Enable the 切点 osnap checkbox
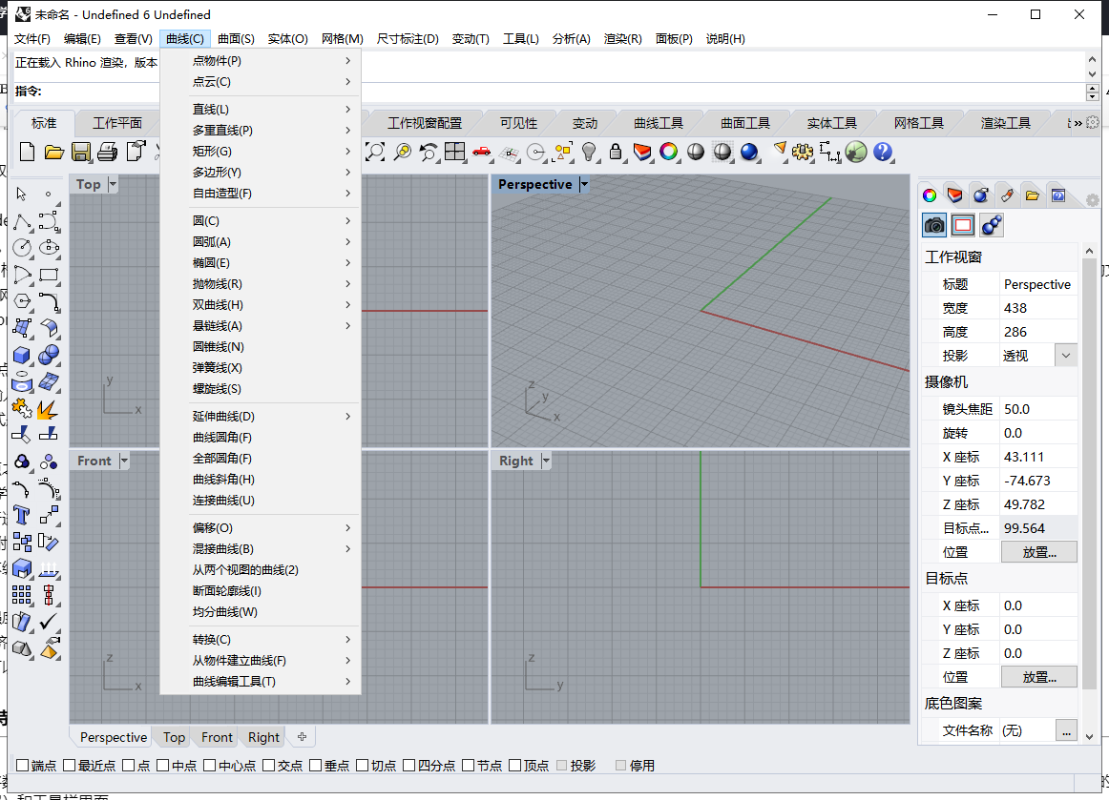This screenshot has height=800, width=1109. click(362, 766)
